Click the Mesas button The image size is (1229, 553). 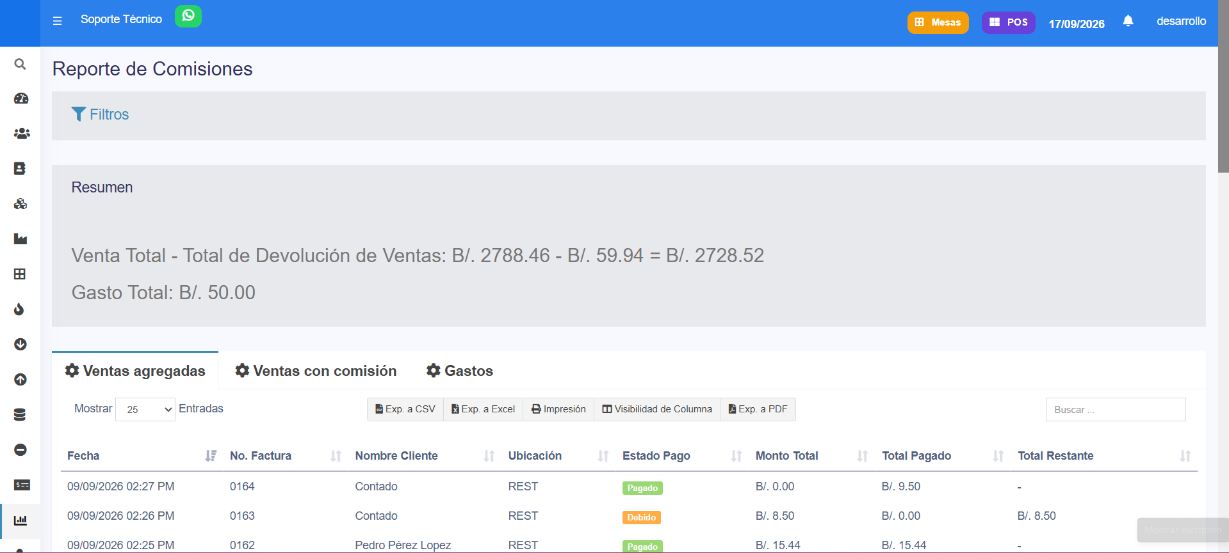click(x=938, y=22)
